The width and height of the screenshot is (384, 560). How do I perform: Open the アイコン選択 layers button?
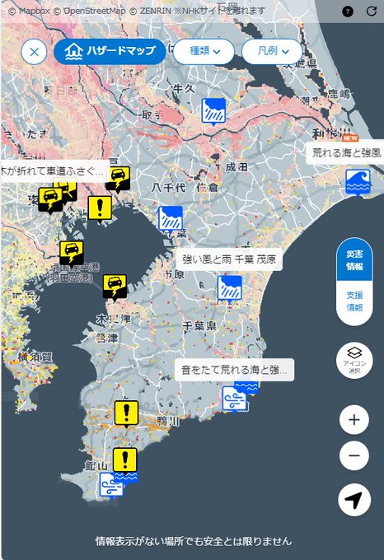(x=354, y=361)
